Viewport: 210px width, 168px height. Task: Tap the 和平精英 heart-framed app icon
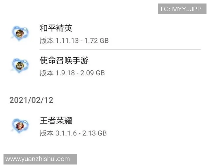click(x=20, y=34)
